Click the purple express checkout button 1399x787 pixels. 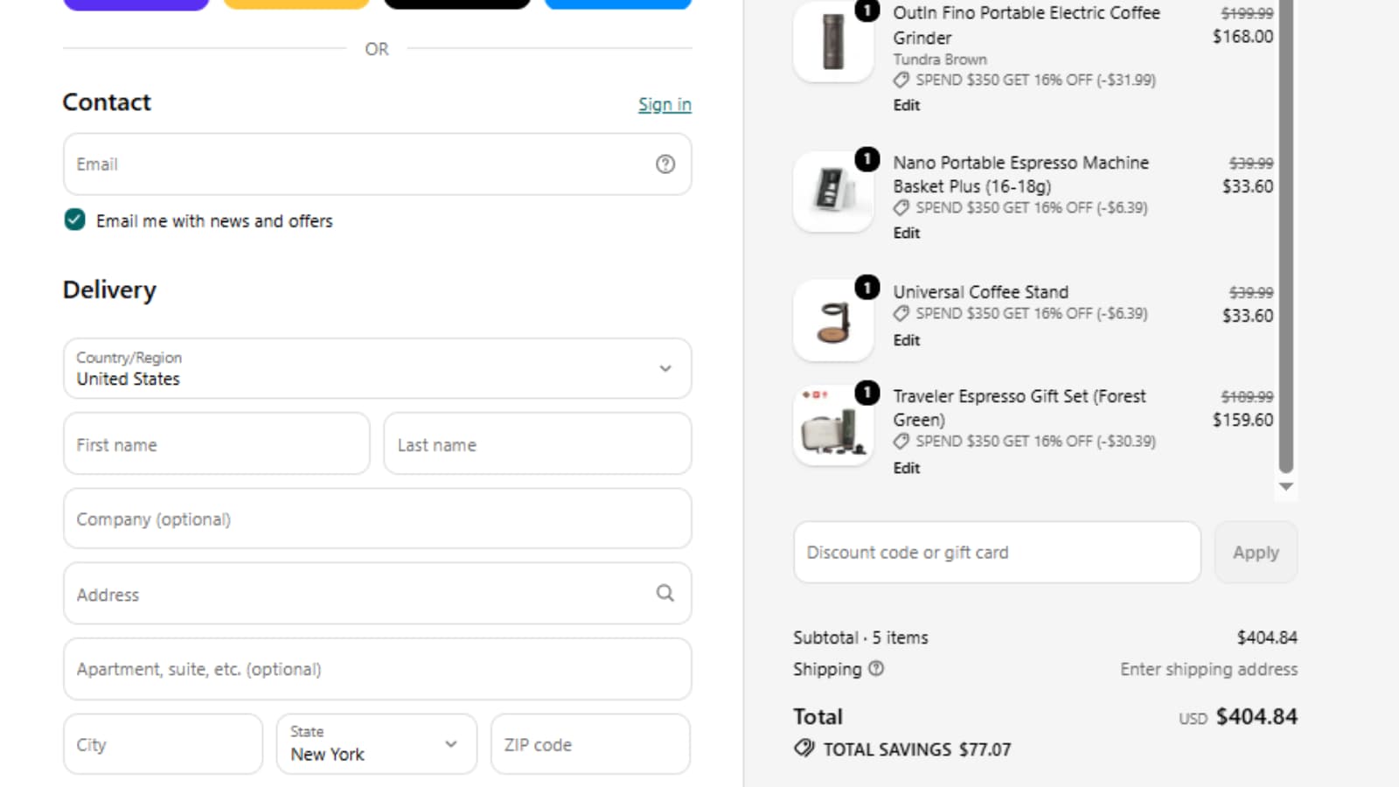point(136,4)
